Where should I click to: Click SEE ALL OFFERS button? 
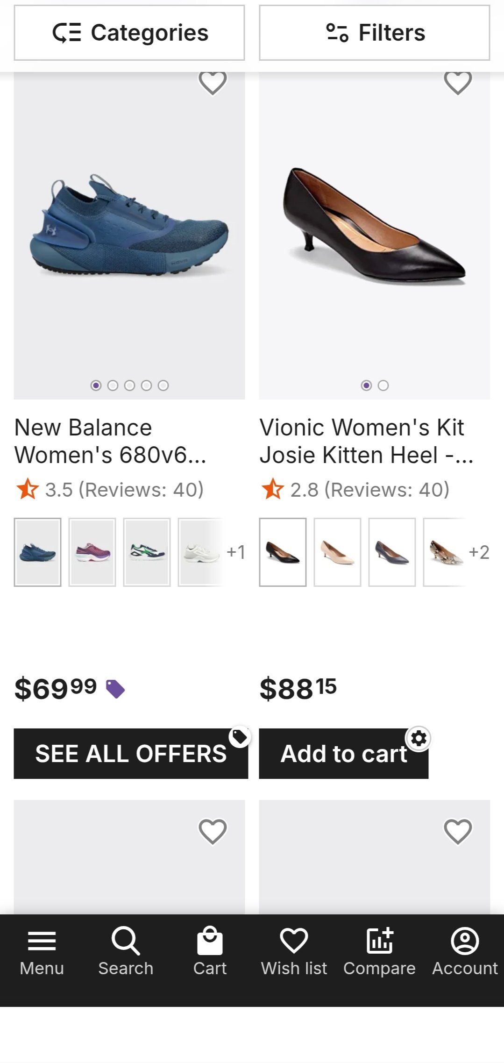pyautogui.click(x=130, y=754)
